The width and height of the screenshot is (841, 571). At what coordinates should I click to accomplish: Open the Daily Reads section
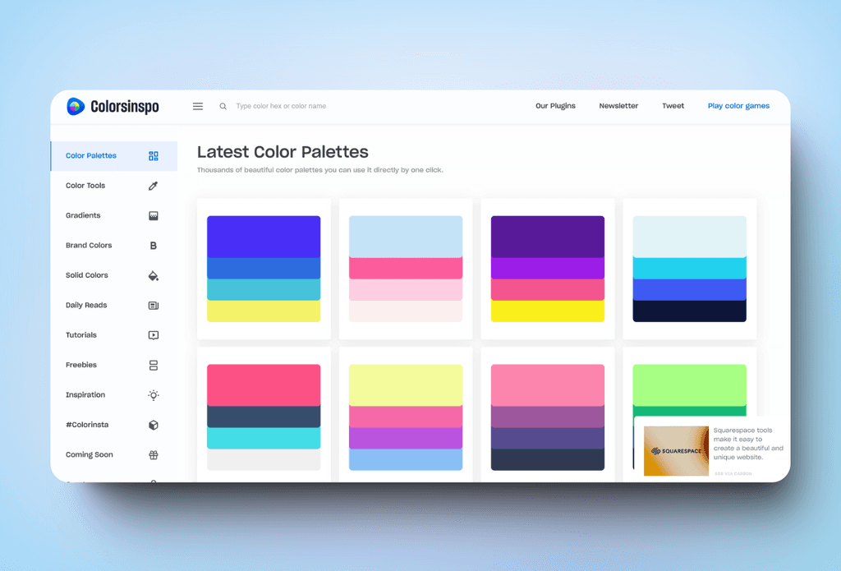click(x=85, y=305)
